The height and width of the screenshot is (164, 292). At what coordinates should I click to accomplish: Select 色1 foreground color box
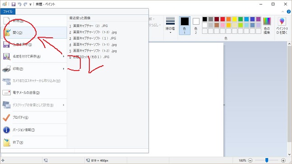[x=185, y=26]
